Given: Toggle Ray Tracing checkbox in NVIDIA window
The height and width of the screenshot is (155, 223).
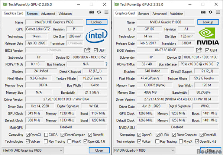Looking at the screenshot, I should [x=157, y=141].
